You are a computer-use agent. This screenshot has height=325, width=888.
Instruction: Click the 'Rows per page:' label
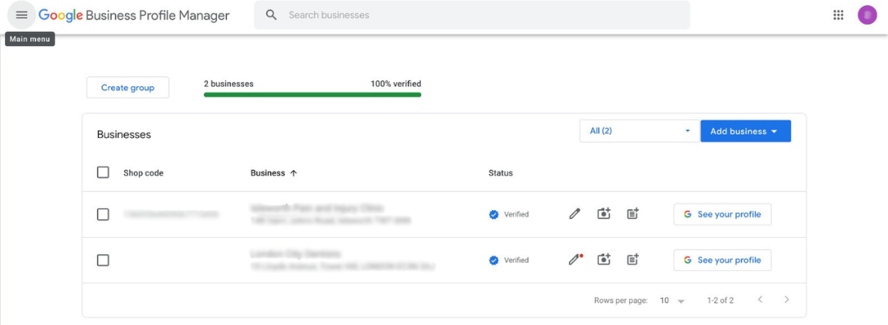(x=621, y=300)
